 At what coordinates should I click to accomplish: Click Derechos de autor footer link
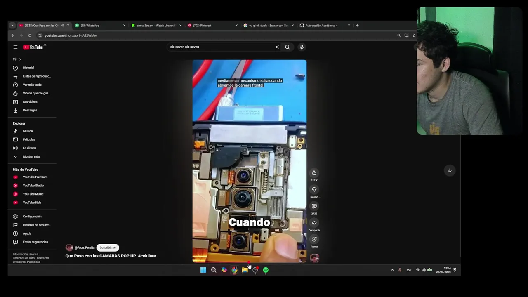coord(24,258)
